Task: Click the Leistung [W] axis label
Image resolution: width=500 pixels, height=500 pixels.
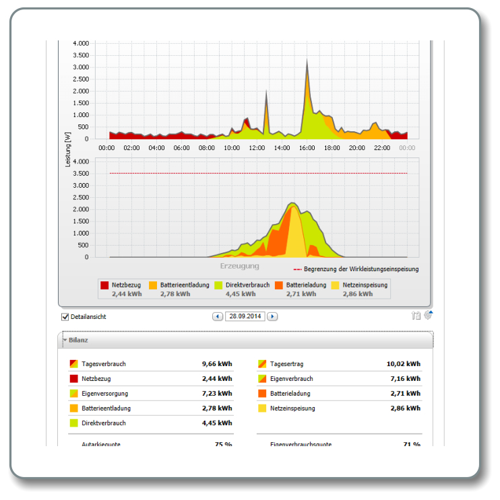Action: (67, 149)
